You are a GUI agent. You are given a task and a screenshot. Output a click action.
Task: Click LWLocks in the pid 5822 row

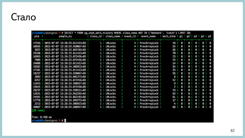point(111,50)
